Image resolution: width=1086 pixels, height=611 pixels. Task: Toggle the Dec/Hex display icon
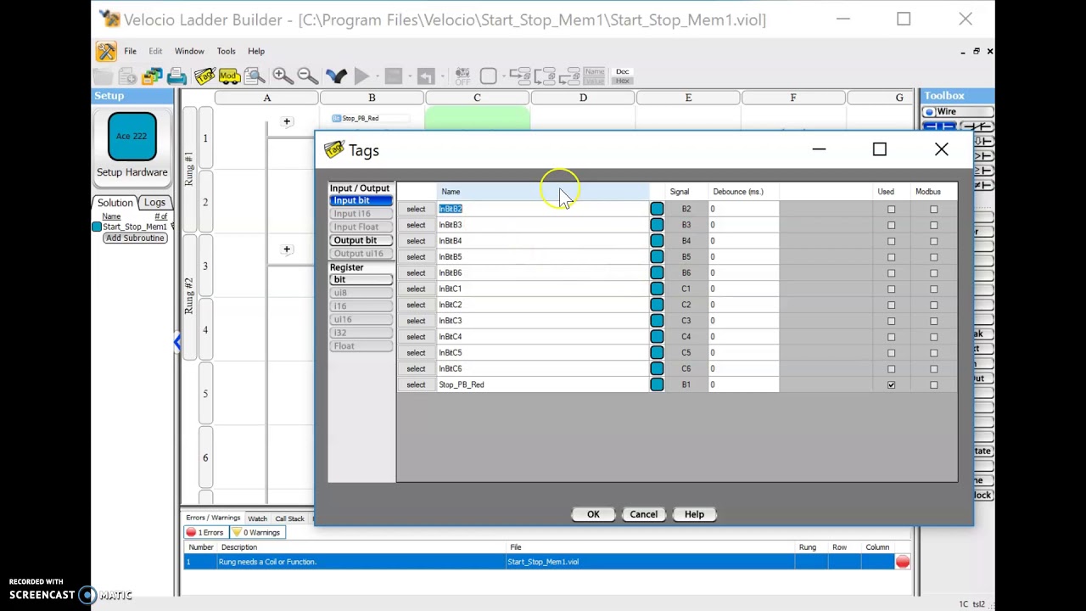pyautogui.click(x=623, y=76)
